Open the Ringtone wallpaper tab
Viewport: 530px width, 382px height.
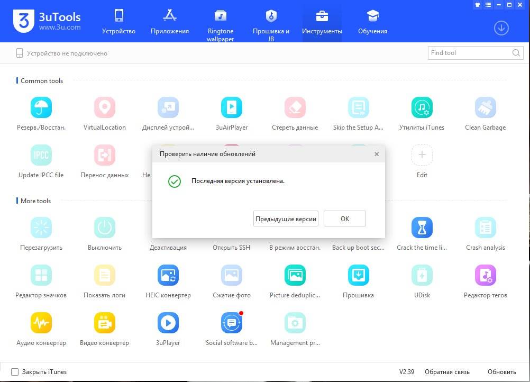pos(221,25)
